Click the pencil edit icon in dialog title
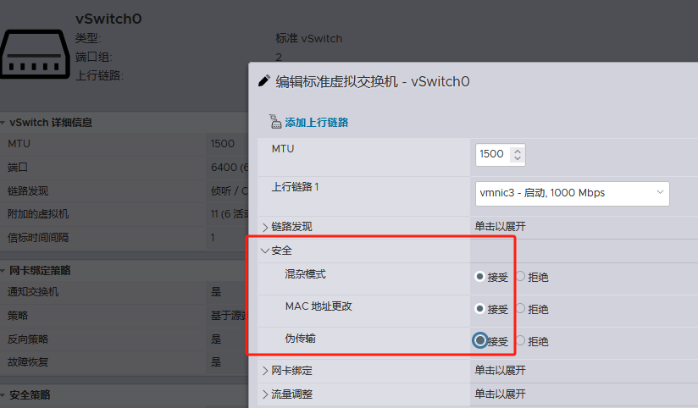The height and width of the screenshot is (408, 698). pos(264,81)
